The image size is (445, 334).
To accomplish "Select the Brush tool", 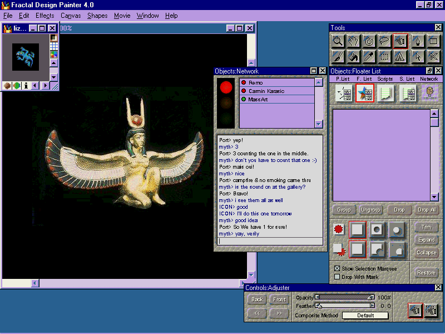I will pos(338,57).
